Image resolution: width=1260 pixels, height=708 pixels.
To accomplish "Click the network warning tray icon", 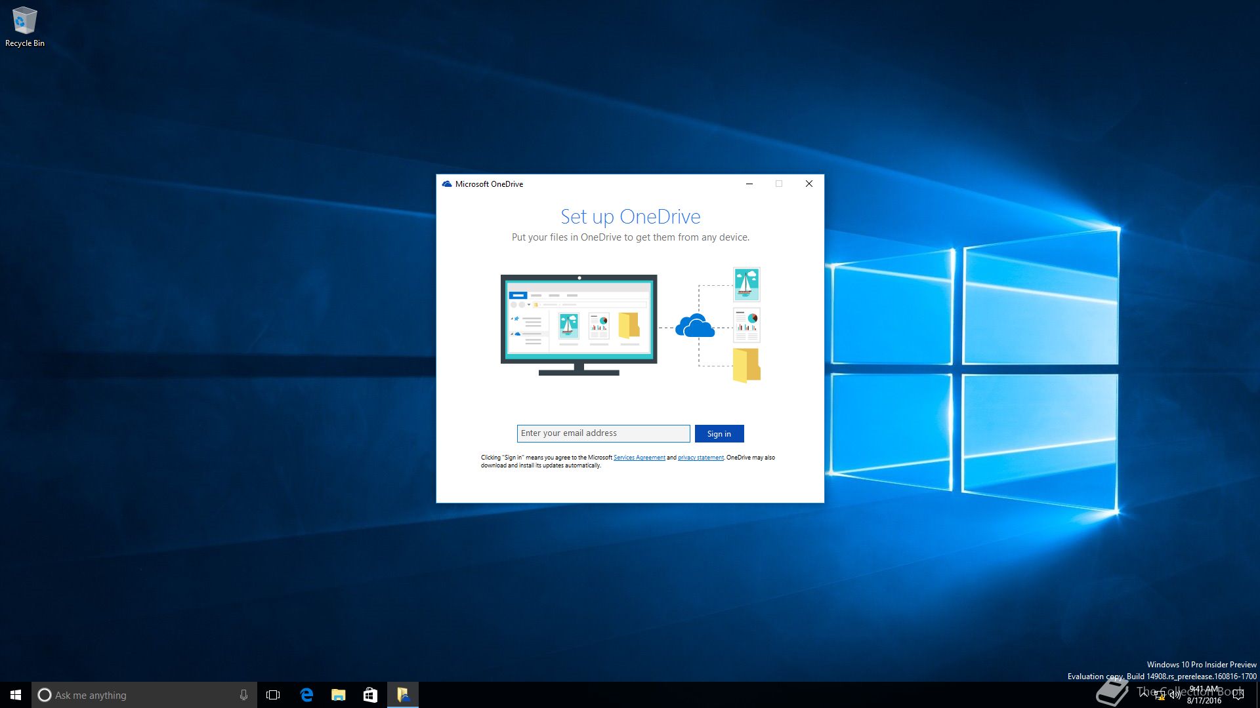I will click(1160, 696).
